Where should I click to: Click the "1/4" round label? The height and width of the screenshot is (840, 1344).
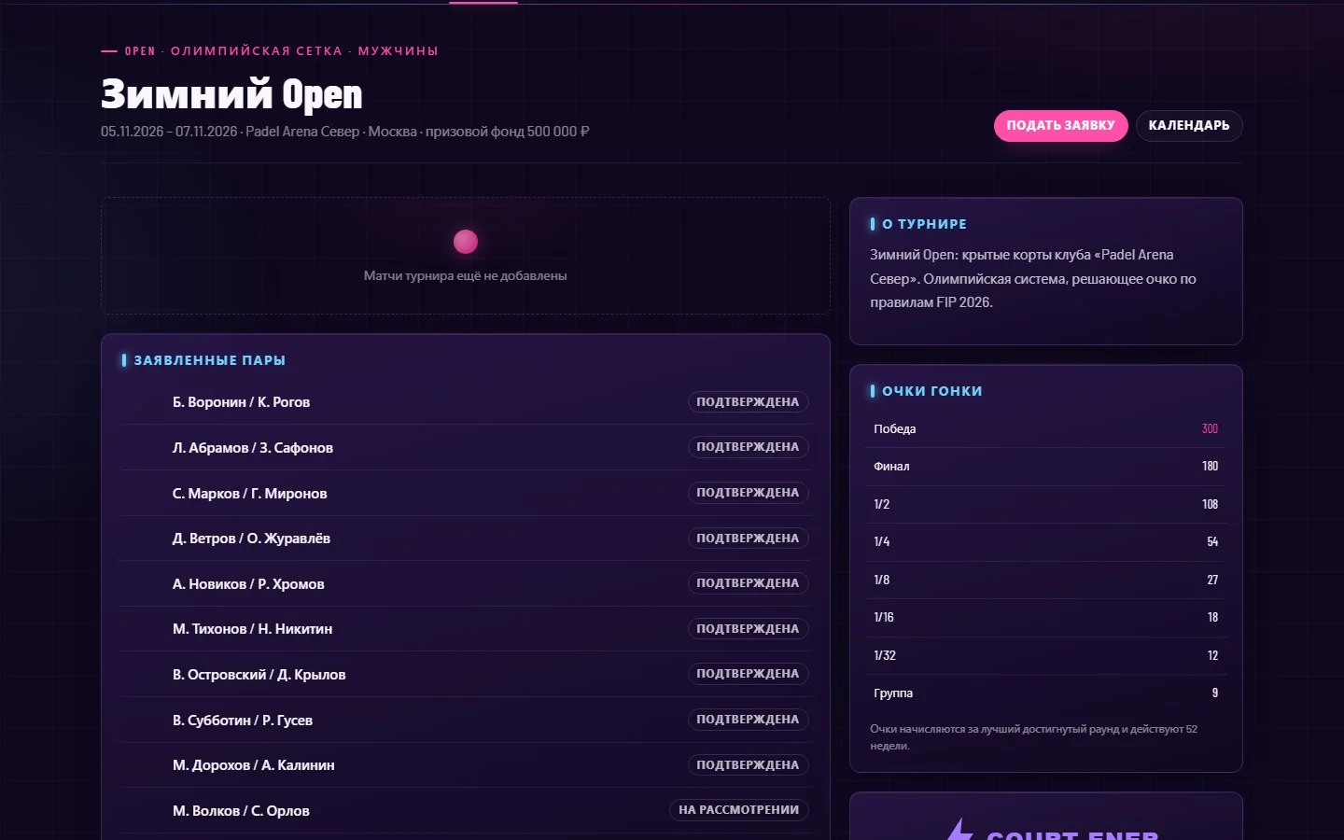pyautogui.click(x=882, y=542)
